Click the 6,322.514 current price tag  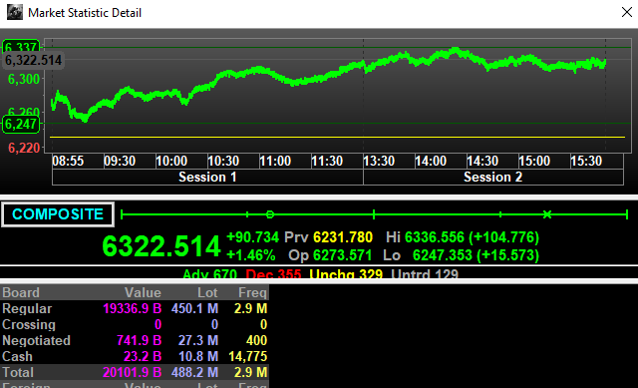coord(33,61)
